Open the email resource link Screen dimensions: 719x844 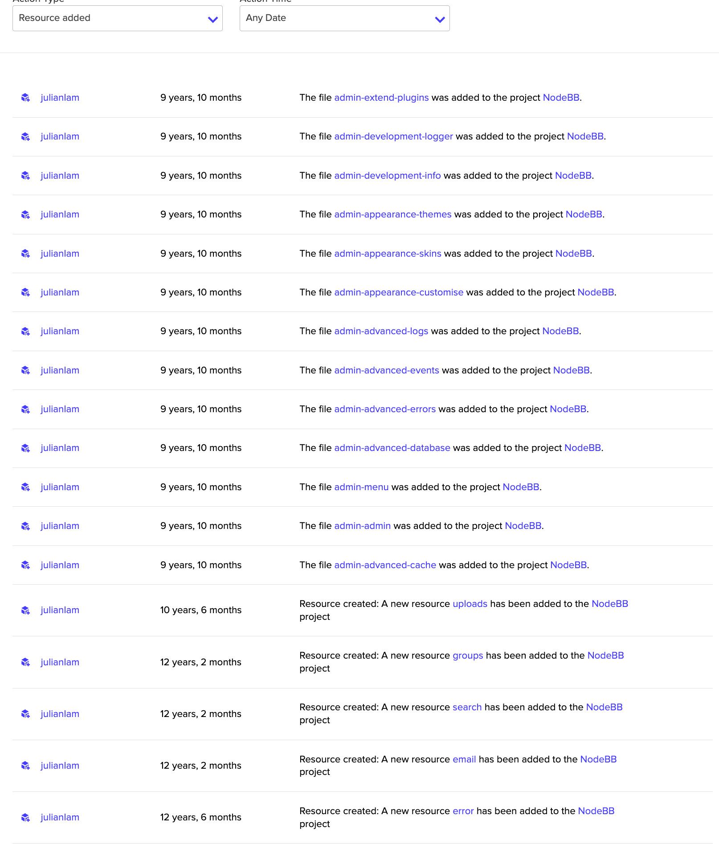point(464,759)
